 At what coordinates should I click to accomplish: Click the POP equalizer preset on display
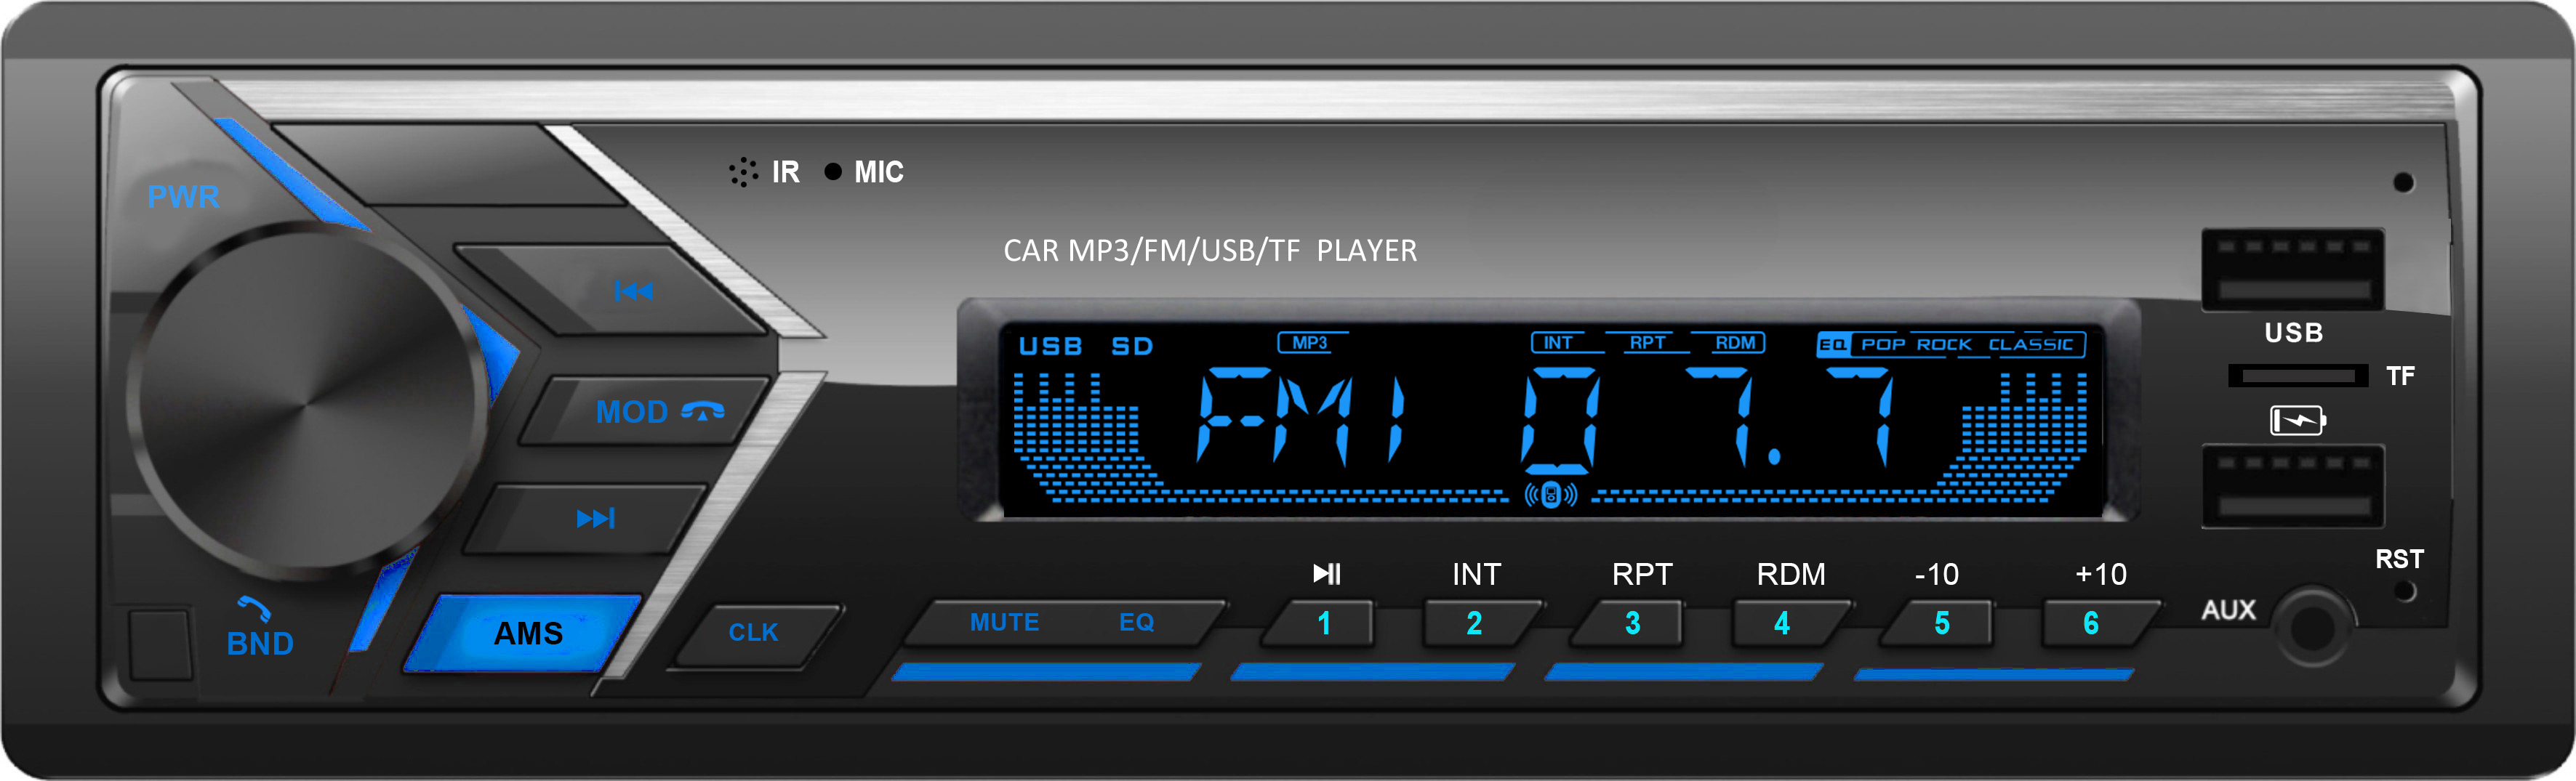(x=1883, y=344)
